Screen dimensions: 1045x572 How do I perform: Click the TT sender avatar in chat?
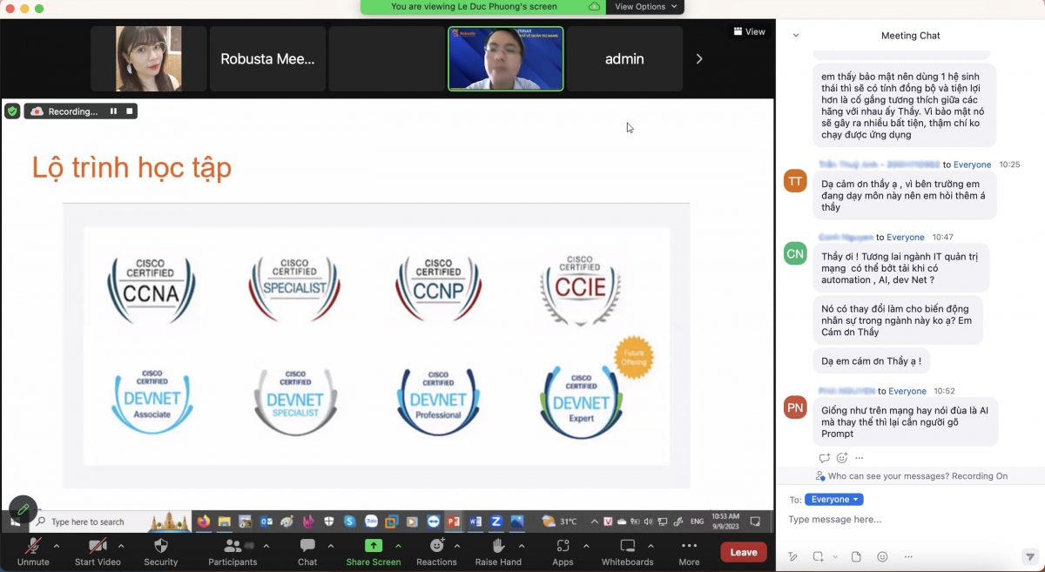[795, 180]
